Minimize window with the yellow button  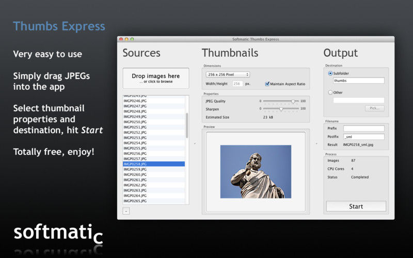(126, 39)
